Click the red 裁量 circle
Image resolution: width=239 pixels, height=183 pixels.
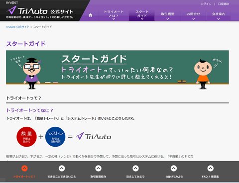pyautogui.click(x=26, y=137)
